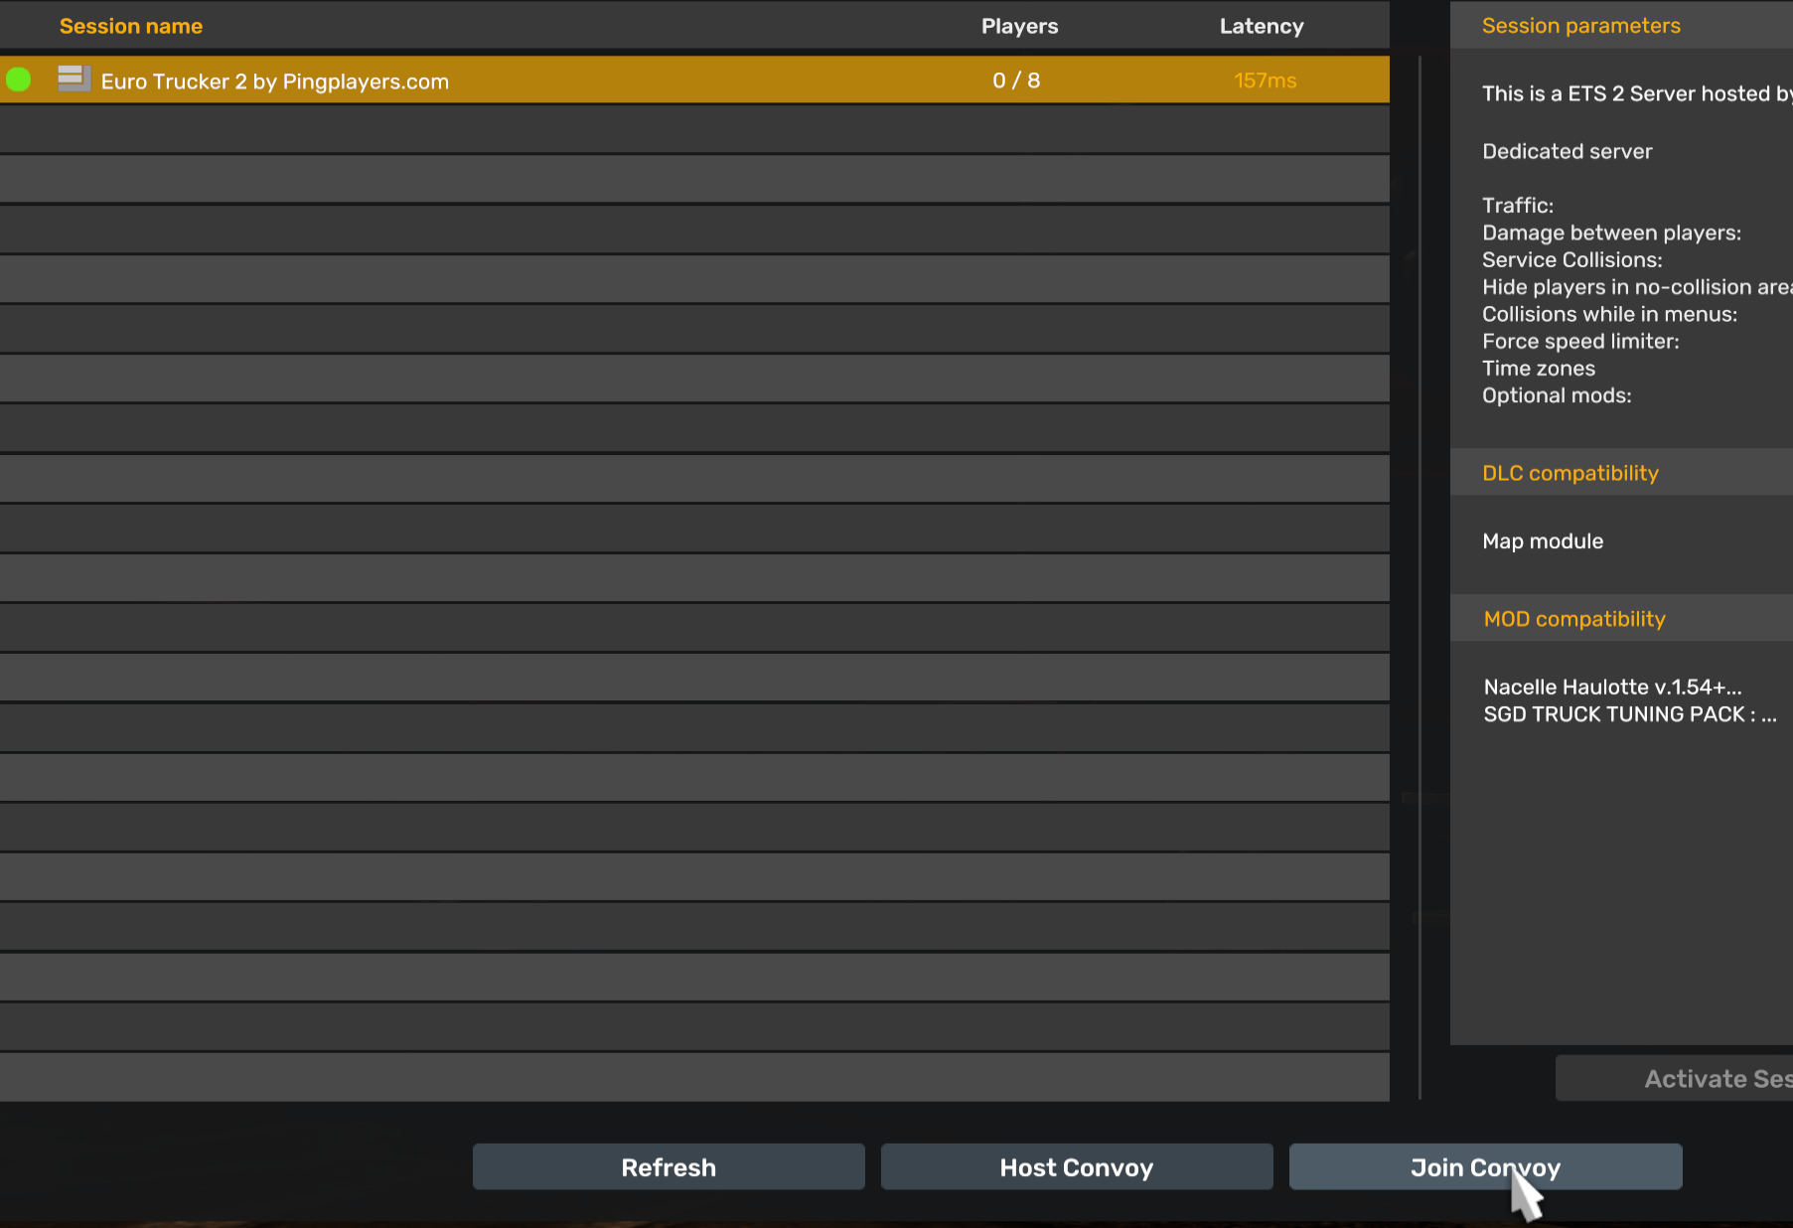Click the Force speed limiter label
The height and width of the screenshot is (1228, 1793).
click(x=1580, y=342)
